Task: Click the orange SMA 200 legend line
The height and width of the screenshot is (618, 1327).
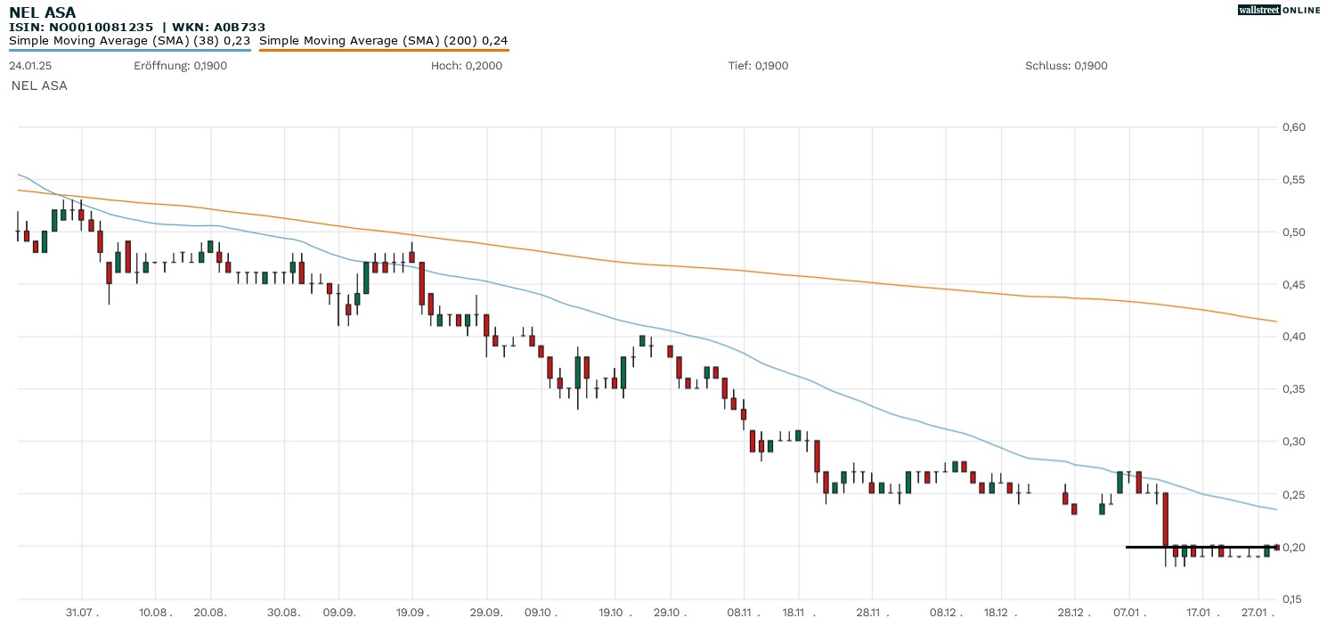Action: pos(384,50)
